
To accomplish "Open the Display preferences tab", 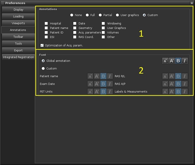I will tap(18, 10).
